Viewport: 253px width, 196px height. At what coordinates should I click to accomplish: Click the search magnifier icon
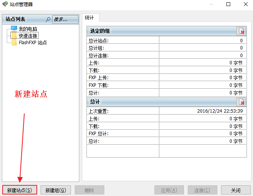(x=48, y=19)
